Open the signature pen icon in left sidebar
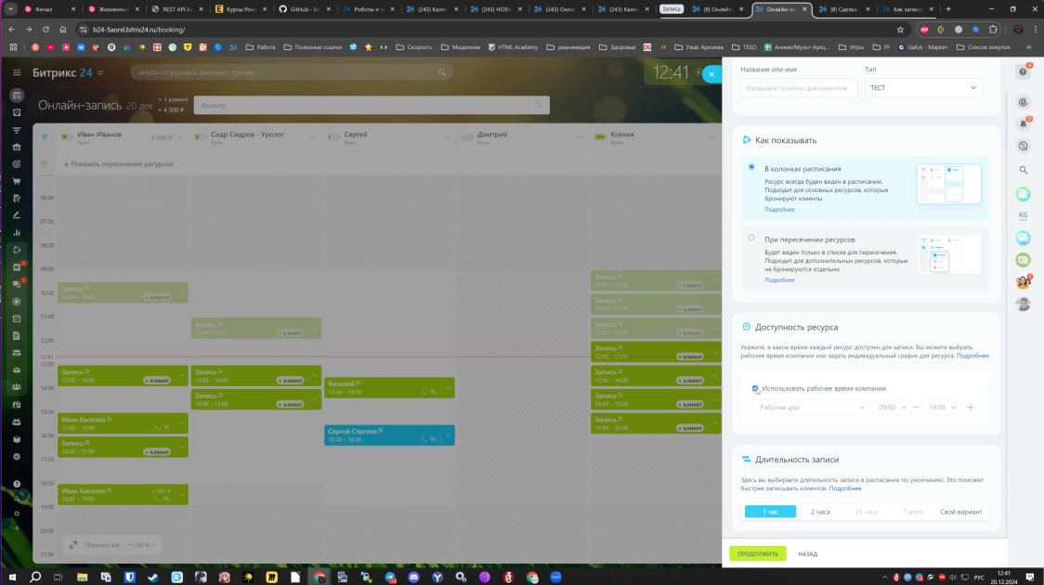Viewport: 1044px width, 585px height. 17,215
